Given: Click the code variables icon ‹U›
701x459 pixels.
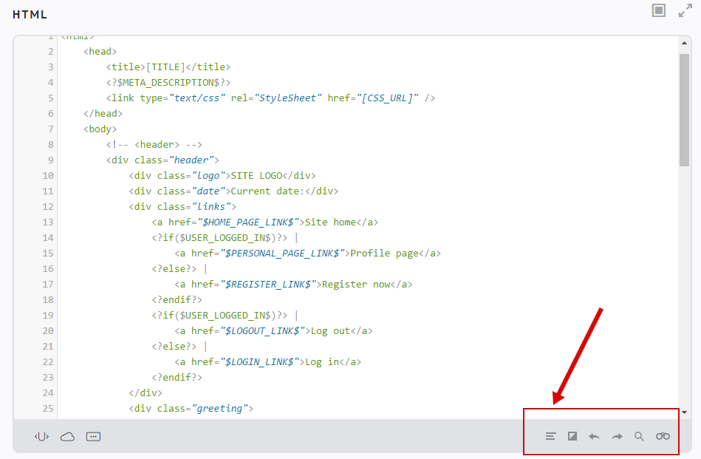Looking at the screenshot, I should [x=41, y=436].
